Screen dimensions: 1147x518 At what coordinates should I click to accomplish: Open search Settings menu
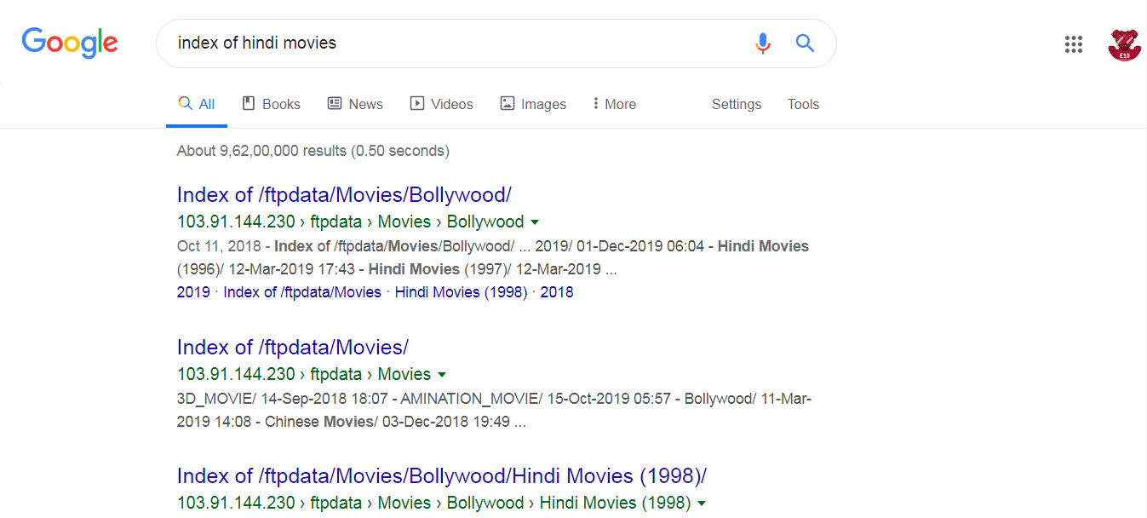tap(737, 104)
